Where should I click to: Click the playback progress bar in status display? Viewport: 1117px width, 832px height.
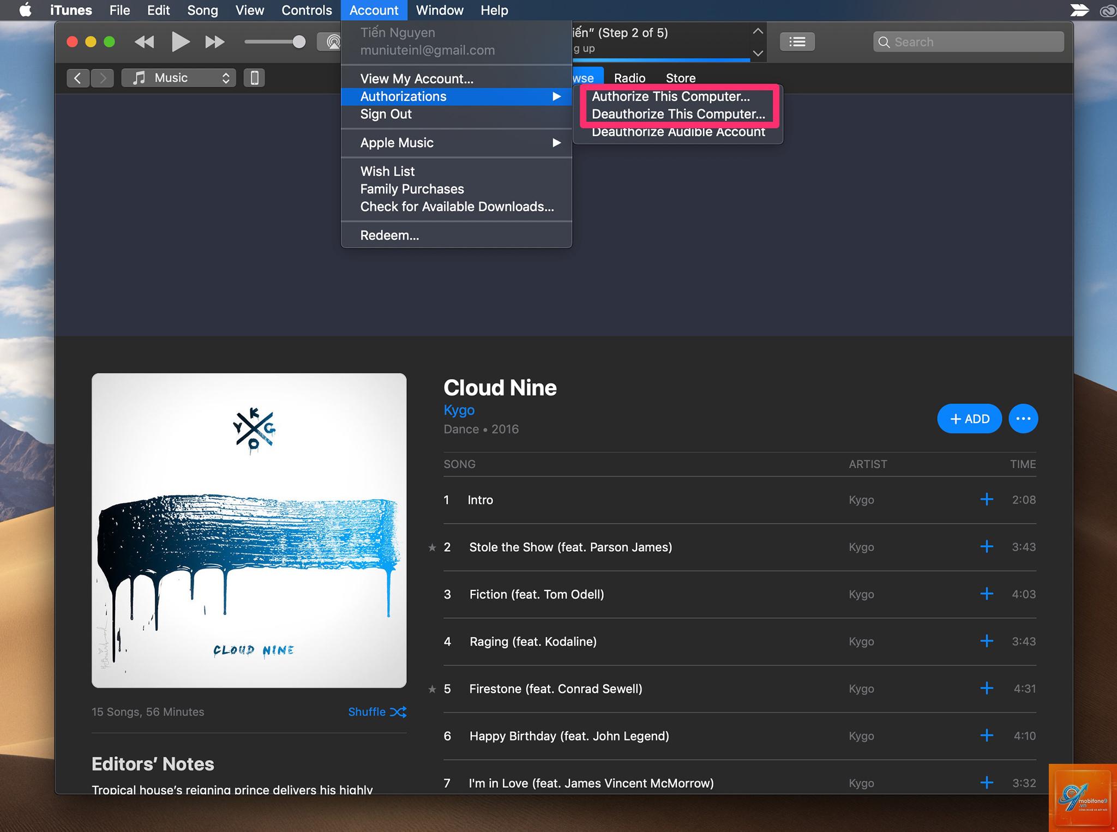[661, 59]
